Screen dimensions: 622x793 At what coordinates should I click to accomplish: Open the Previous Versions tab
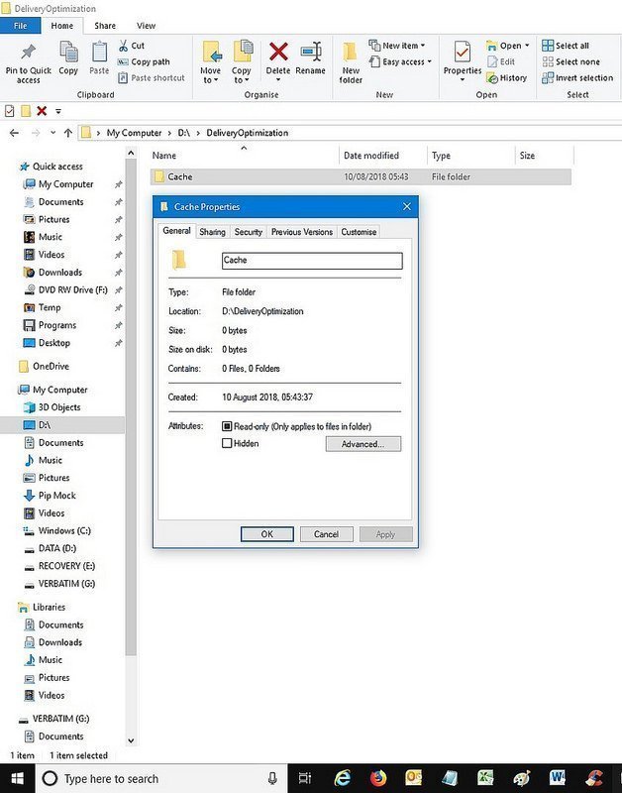pyautogui.click(x=302, y=232)
